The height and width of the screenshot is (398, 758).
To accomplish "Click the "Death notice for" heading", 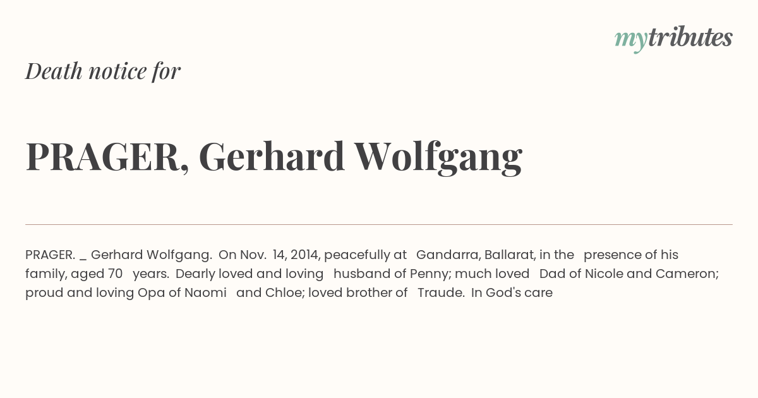I will [103, 71].
